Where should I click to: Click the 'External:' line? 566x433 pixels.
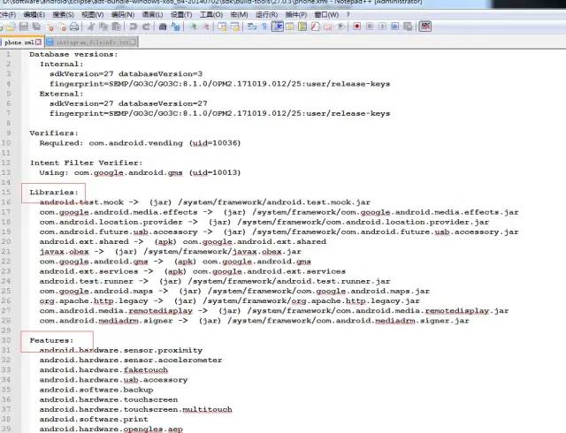coord(61,94)
